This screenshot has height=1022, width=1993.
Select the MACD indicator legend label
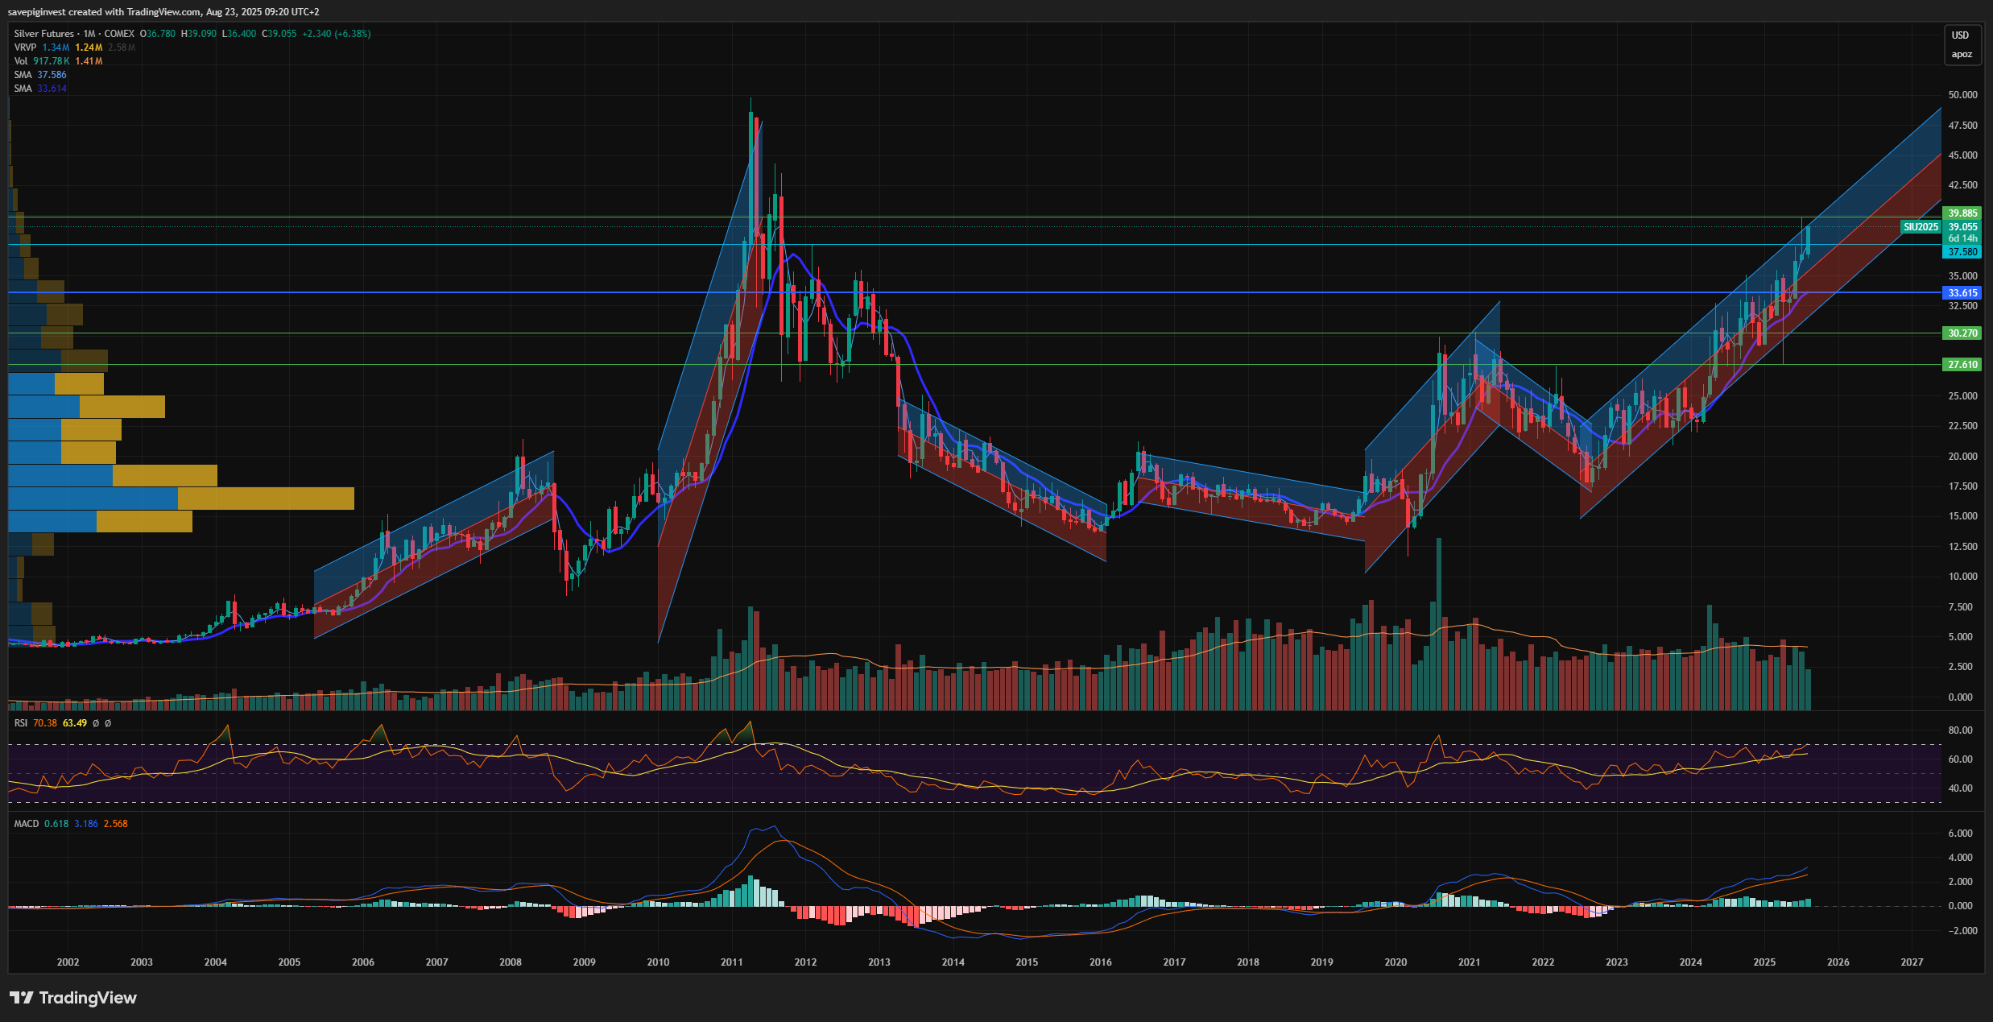(26, 824)
